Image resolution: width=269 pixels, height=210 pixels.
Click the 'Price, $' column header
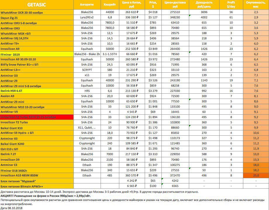153,5
